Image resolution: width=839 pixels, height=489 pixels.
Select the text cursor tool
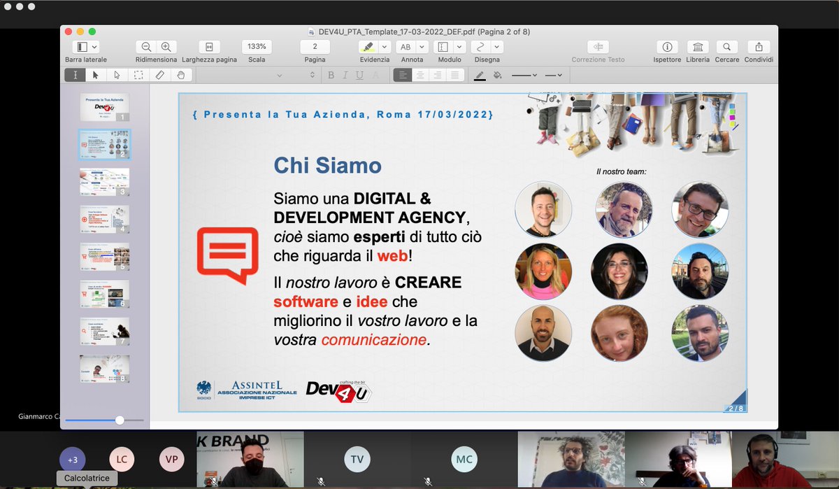pyautogui.click(x=75, y=75)
